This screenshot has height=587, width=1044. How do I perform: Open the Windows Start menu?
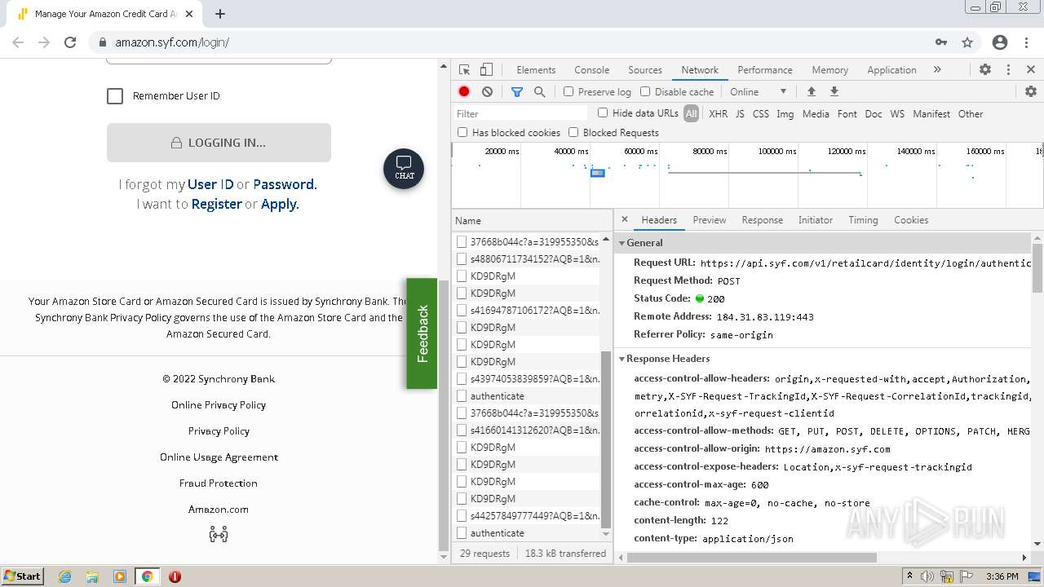click(23, 576)
